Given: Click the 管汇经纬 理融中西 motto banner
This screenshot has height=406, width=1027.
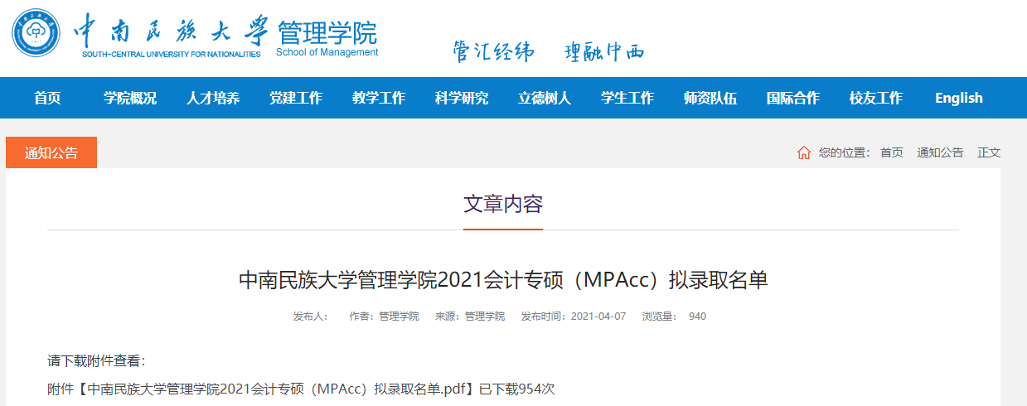Looking at the screenshot, I should [548, 51].
